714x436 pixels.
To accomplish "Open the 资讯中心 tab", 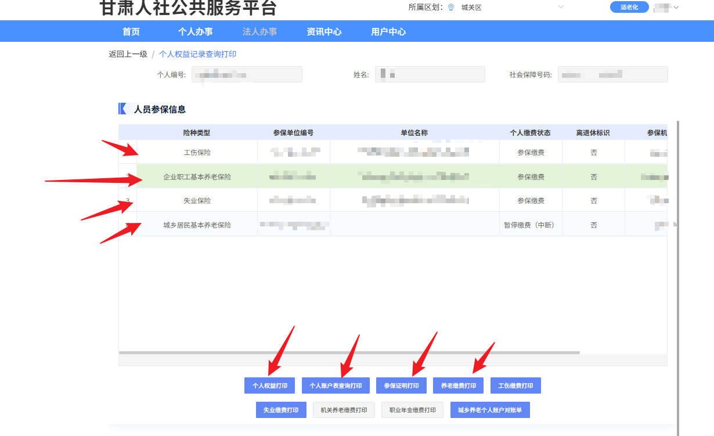I will click(x=324, y=32).
